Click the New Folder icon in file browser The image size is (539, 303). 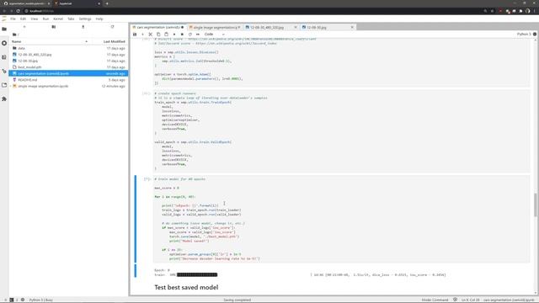click(x=54, y=27)
